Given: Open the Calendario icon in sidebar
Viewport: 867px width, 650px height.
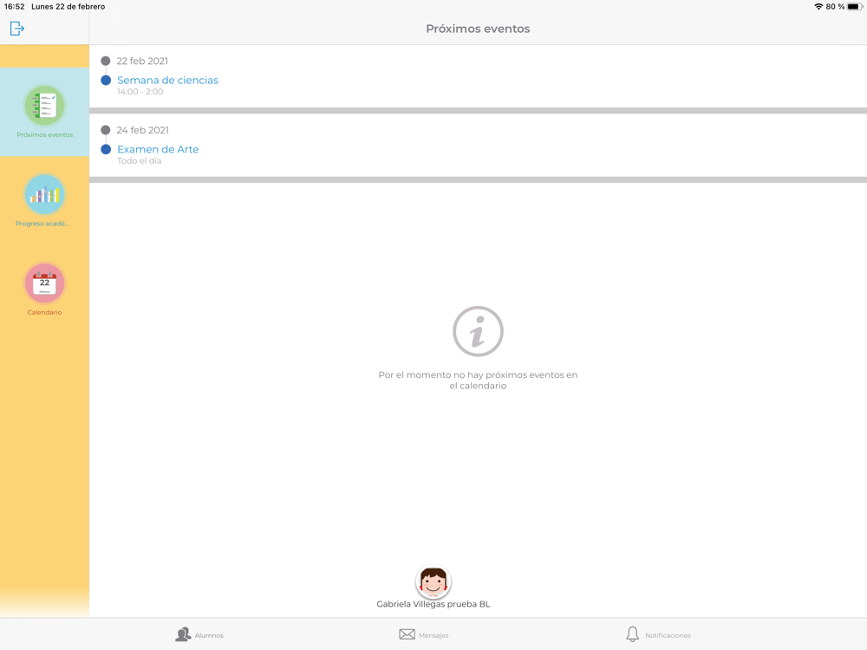Looking at the screenshot, I should click(x=45, y=283).
